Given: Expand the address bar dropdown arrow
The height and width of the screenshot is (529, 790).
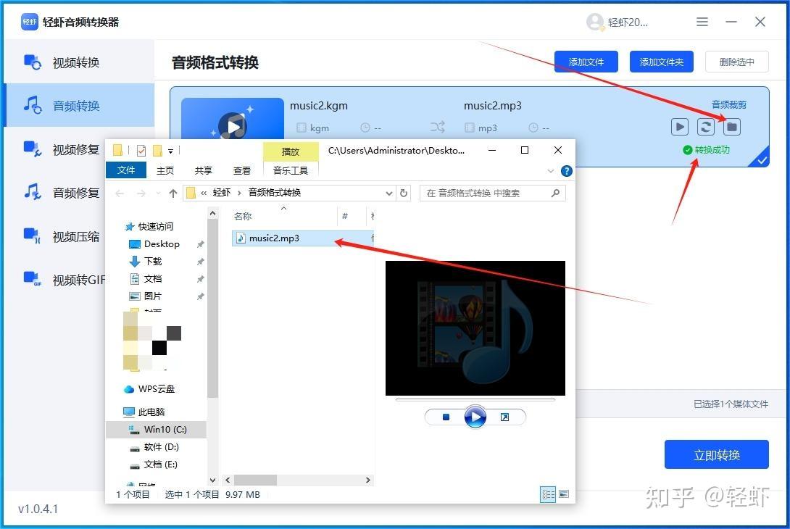Looking at the screenshot, I should [x=389, y=193].
